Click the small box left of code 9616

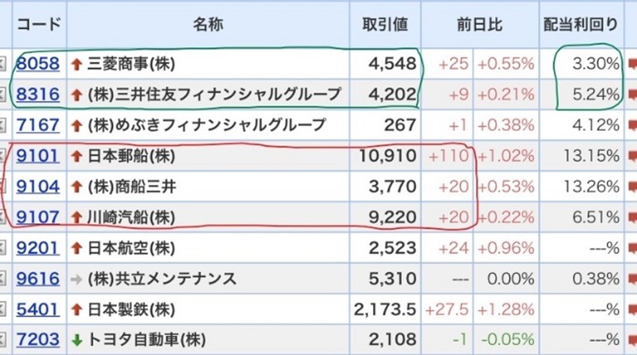point(3,279)
